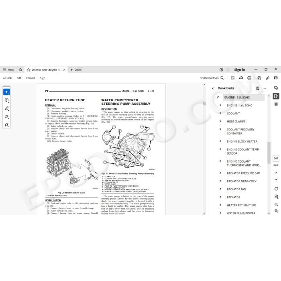This screenshot has width=281, height=281.
Task: Collapse top ENGINE - 1.6L SOHC bookmark
Action: point(218,97)
